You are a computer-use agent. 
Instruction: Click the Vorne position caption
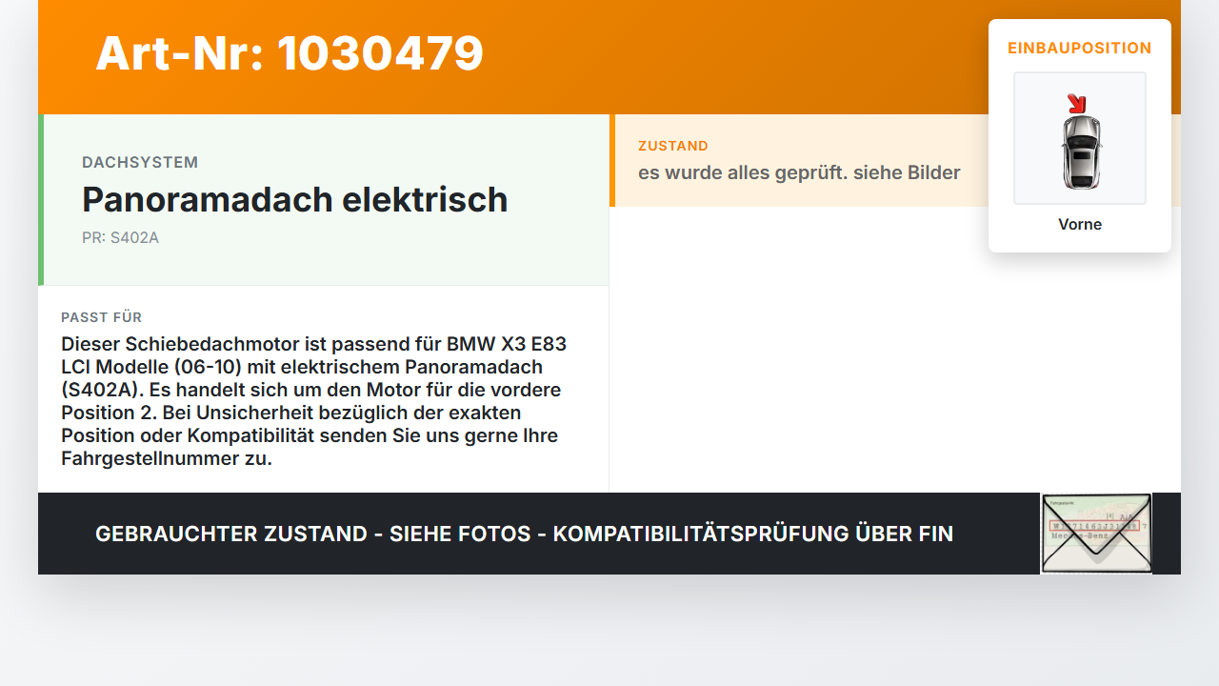pos(1080,224)
